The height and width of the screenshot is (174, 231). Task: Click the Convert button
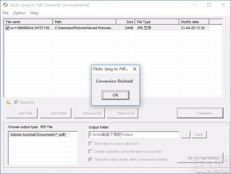[x=200, y=113]
